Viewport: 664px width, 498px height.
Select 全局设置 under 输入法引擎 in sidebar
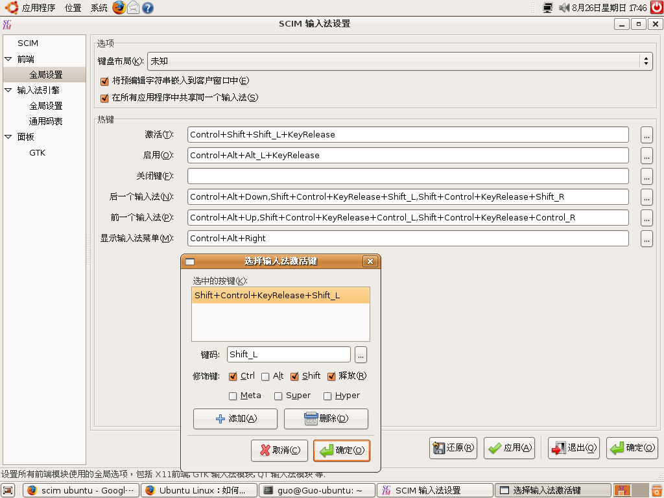[x=46, y=106]
